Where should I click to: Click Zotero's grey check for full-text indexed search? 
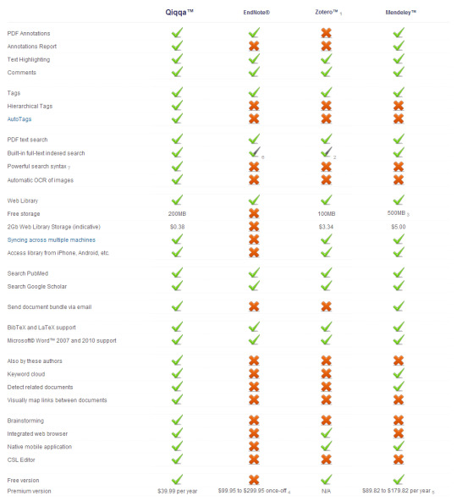point(327,152)
